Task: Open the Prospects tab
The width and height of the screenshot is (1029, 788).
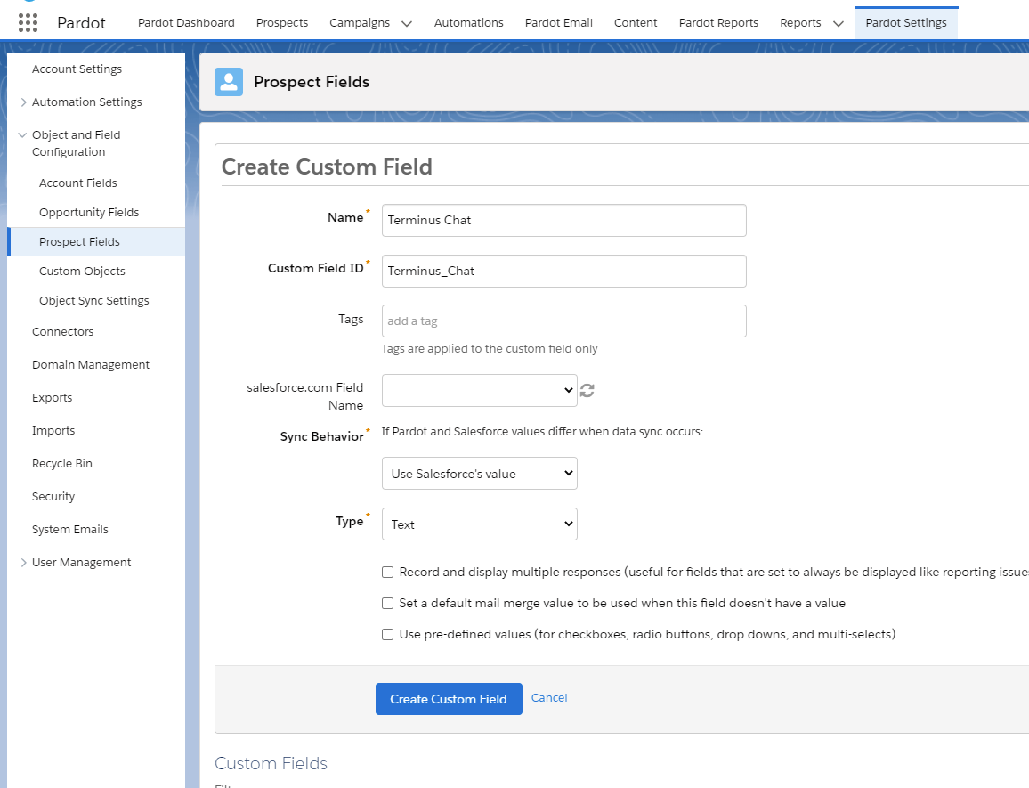Action: coord(282,23)
